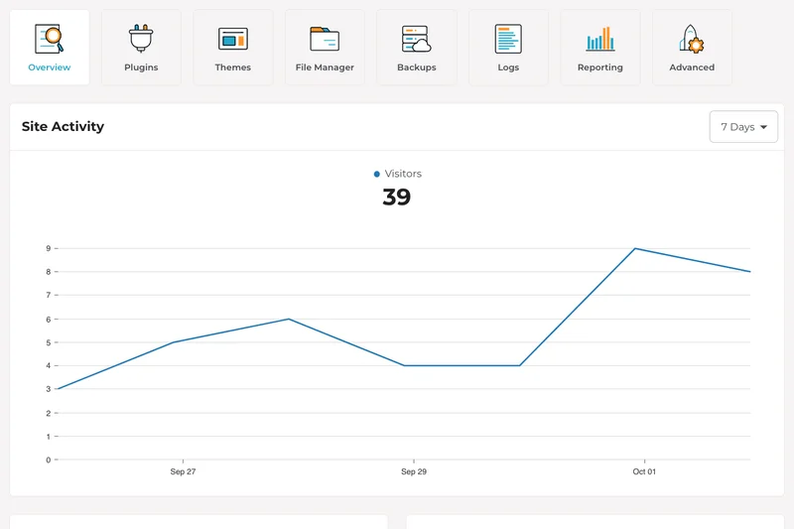
Task: Click the Logs document icon
Action: 508,40
